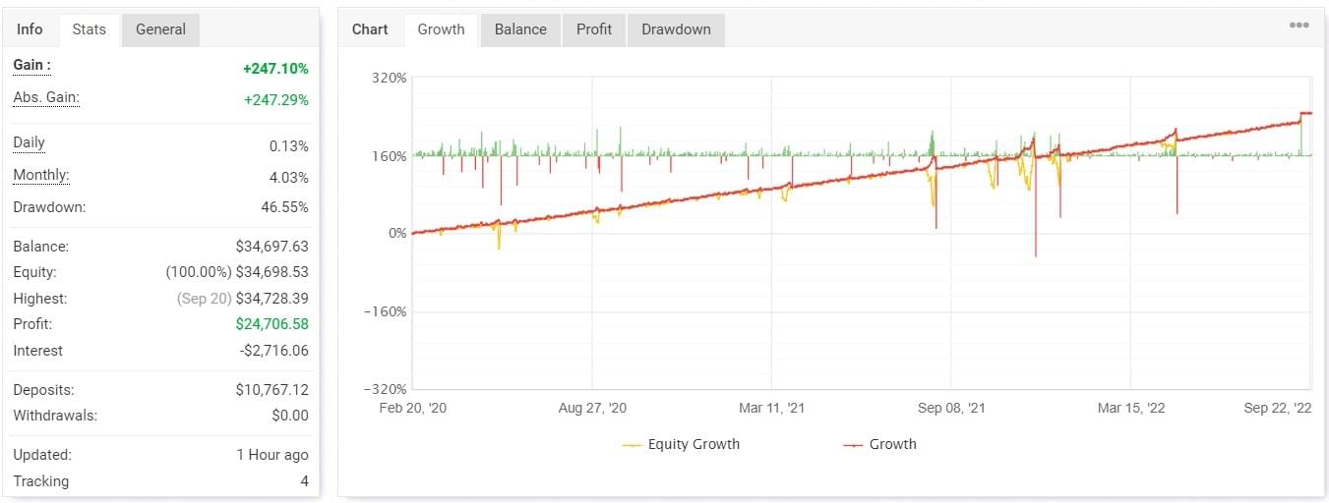Click the Mar 15, '22 axis date

click(x=1131, y=408)
